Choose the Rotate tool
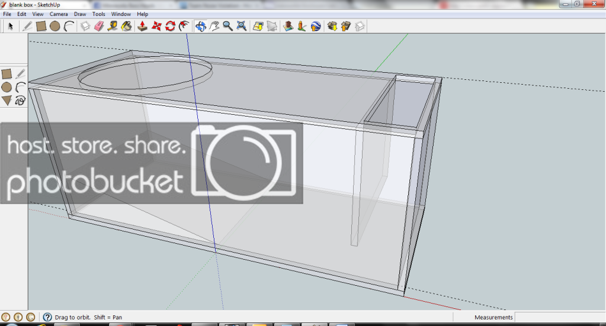The image size is (606, 326). [x=171, y=26]
